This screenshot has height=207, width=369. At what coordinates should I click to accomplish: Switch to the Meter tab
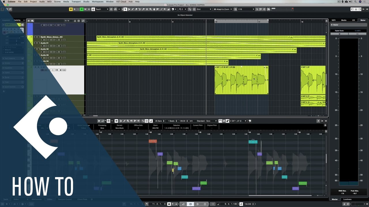[363, 20]
